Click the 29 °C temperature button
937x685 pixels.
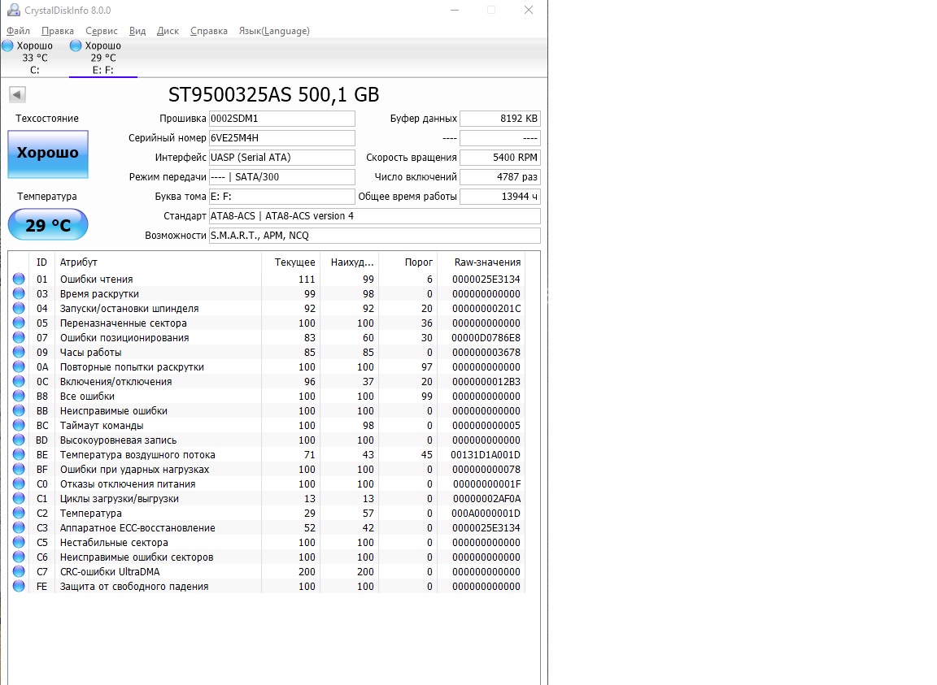[48, 224]
